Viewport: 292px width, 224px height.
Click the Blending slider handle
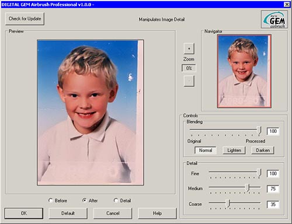pyautogui.click(x=259, y=130)
